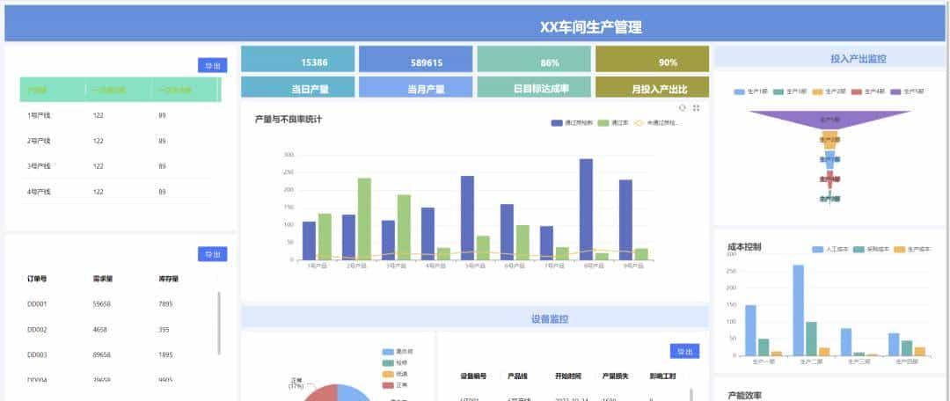Toggle 人工成本 legend in 成本控制 chart
The width and height of the screenshot is (950, 401).
pos(830,250)
